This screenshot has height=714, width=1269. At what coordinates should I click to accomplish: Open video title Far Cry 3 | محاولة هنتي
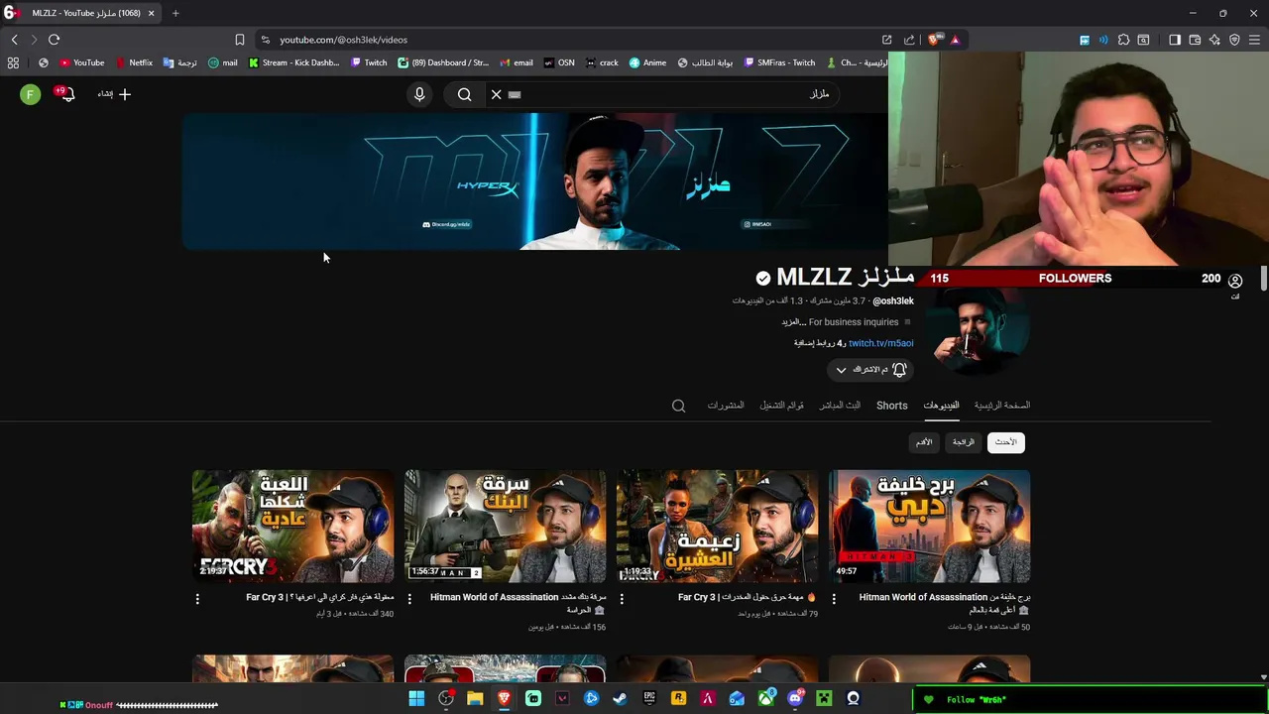pyautogui.click(x=320, y=598)
